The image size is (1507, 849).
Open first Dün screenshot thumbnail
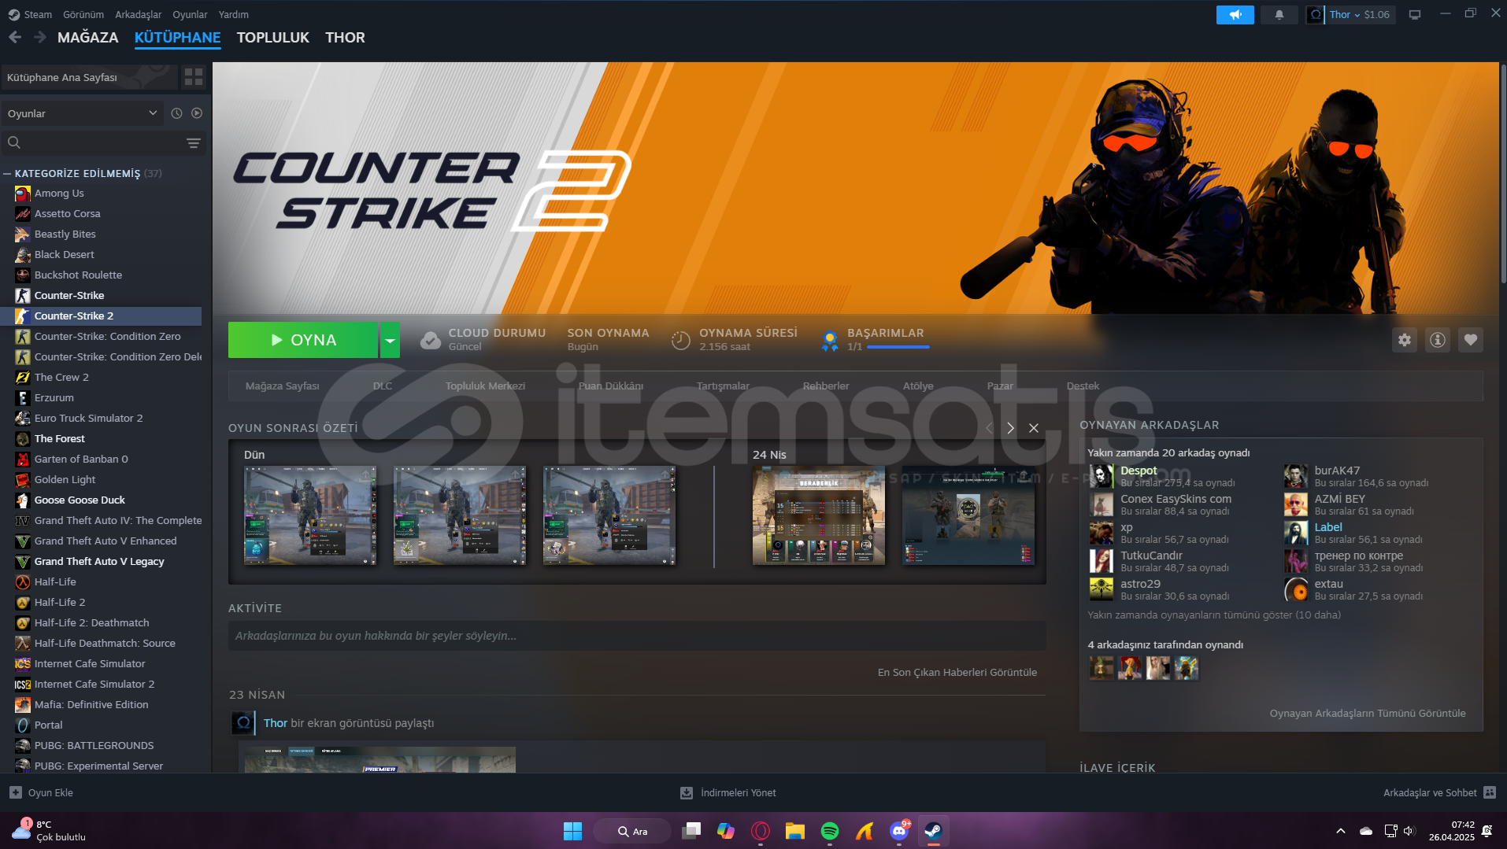click(310, 515)
